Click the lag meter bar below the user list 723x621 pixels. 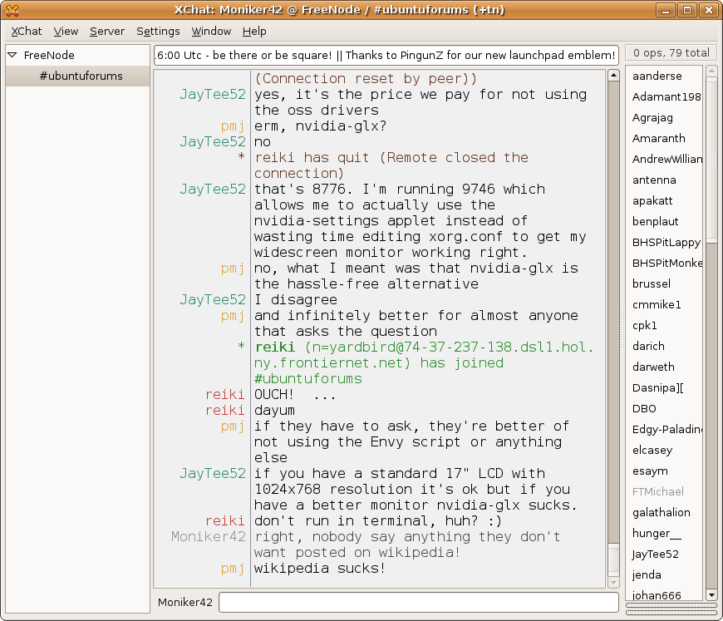point(671,606)
